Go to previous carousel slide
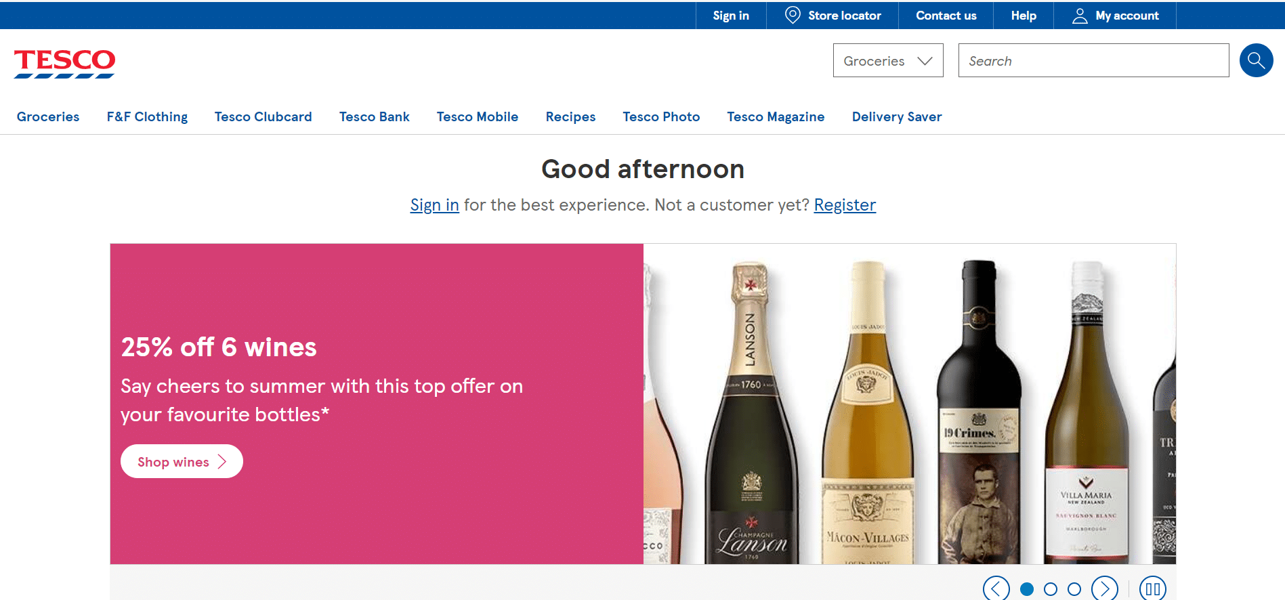Screen dimensions: 1285x600 (996, 588)
